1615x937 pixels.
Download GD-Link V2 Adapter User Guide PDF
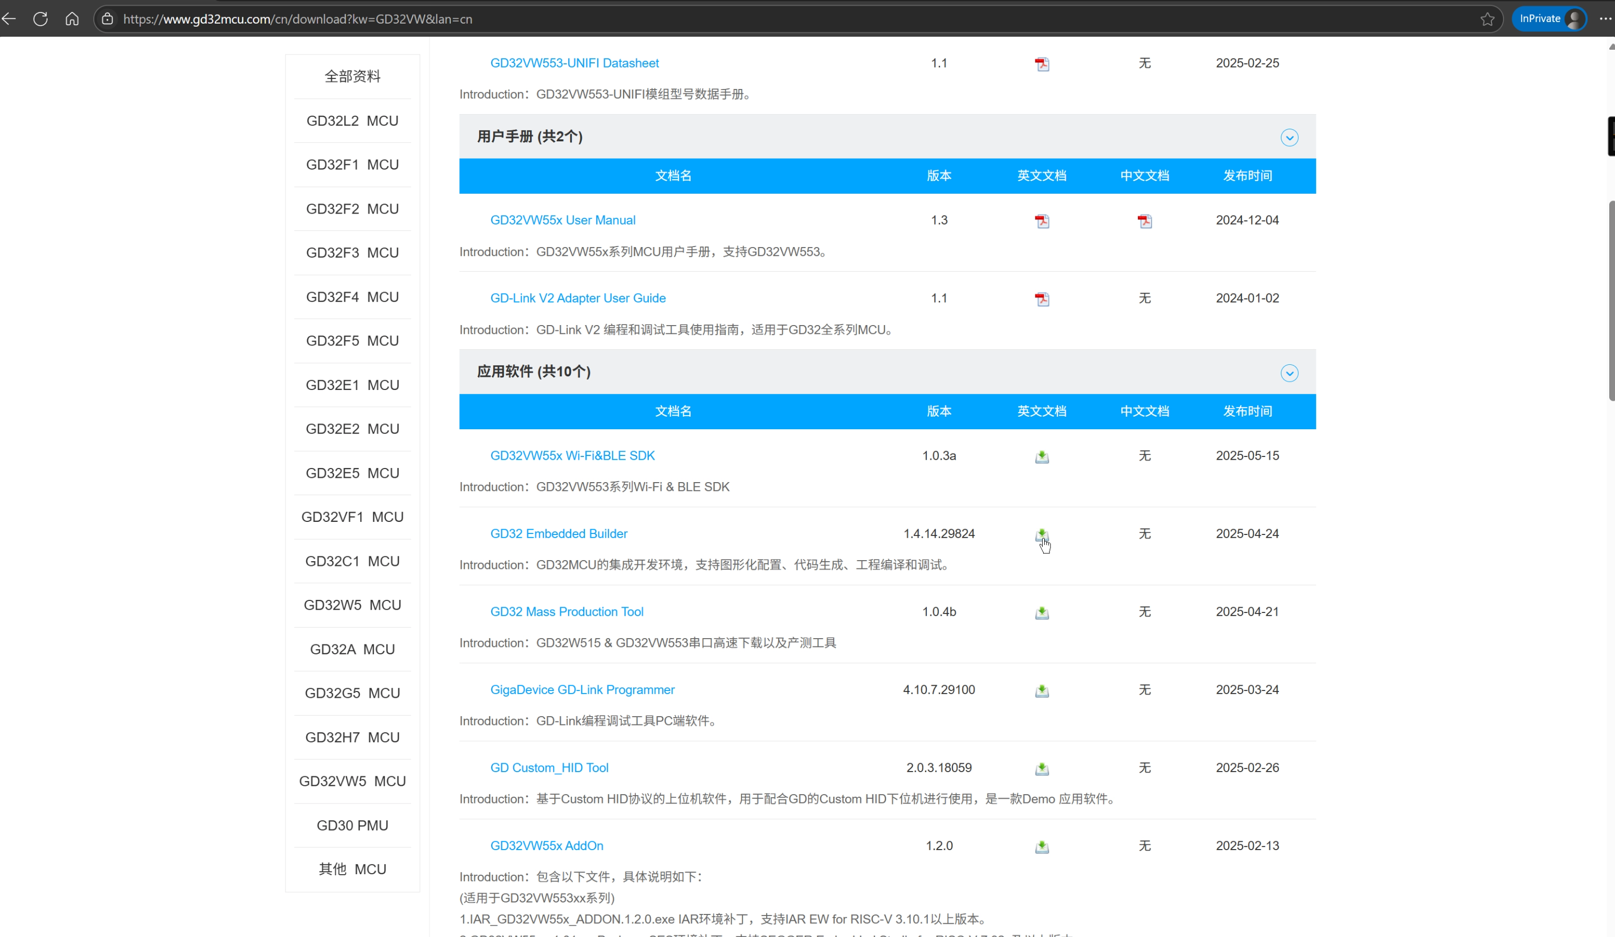pos(1042,299)
